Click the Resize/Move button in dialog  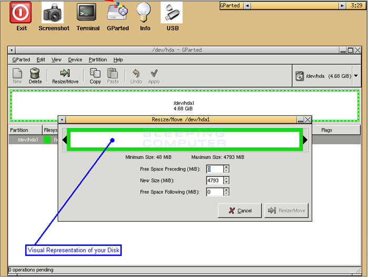pos(287,211)
